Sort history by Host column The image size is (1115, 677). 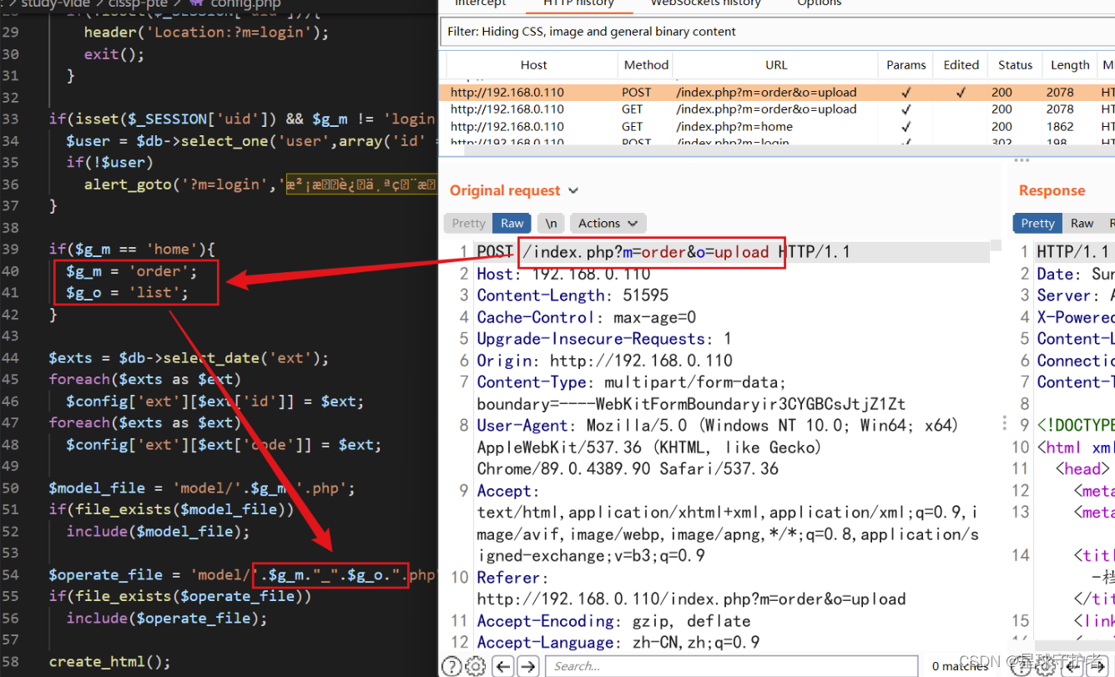coord(534,64)
